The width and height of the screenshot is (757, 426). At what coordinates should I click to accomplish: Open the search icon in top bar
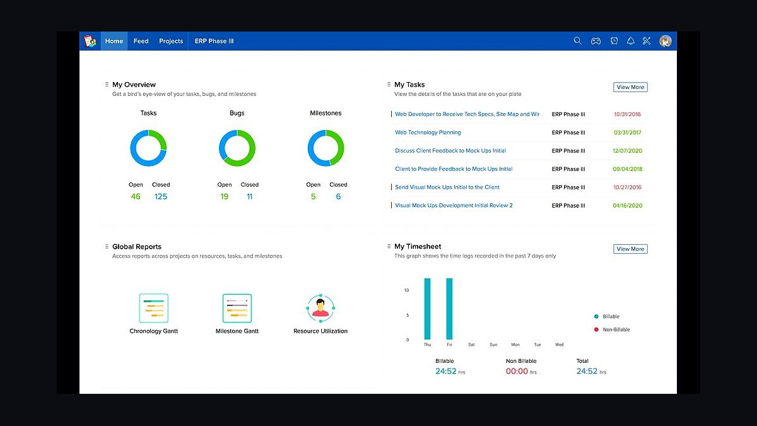click(577, 41)
